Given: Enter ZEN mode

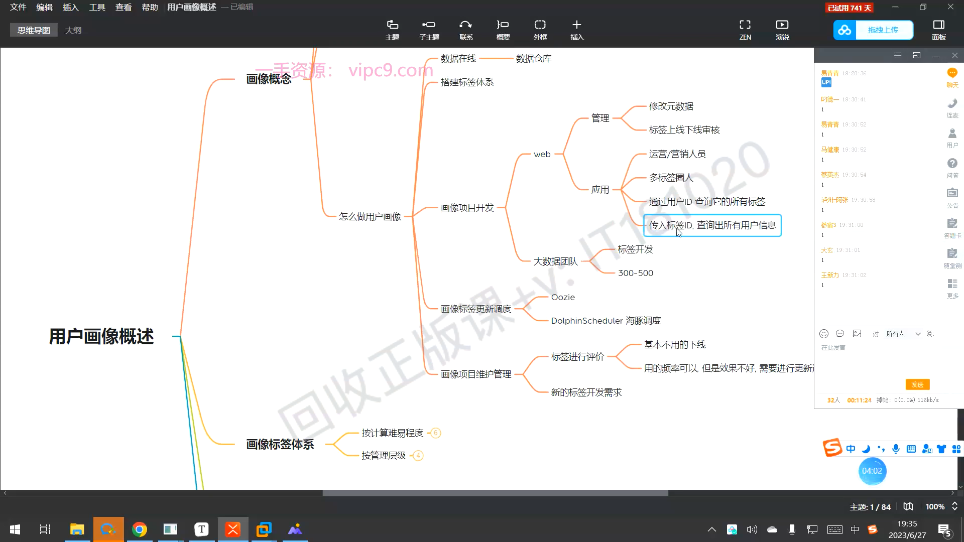Looking at the screenshot, I should [x=745, y=30].
